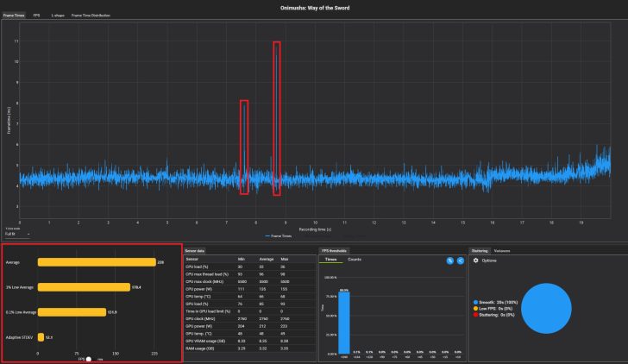Open the Y-axis scale dropdown showing Full fit

[17, 234]
